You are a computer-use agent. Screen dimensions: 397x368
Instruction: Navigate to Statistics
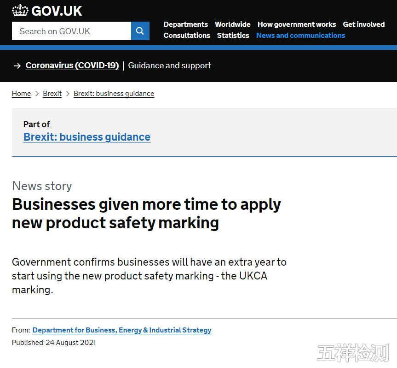pos(233,36)
